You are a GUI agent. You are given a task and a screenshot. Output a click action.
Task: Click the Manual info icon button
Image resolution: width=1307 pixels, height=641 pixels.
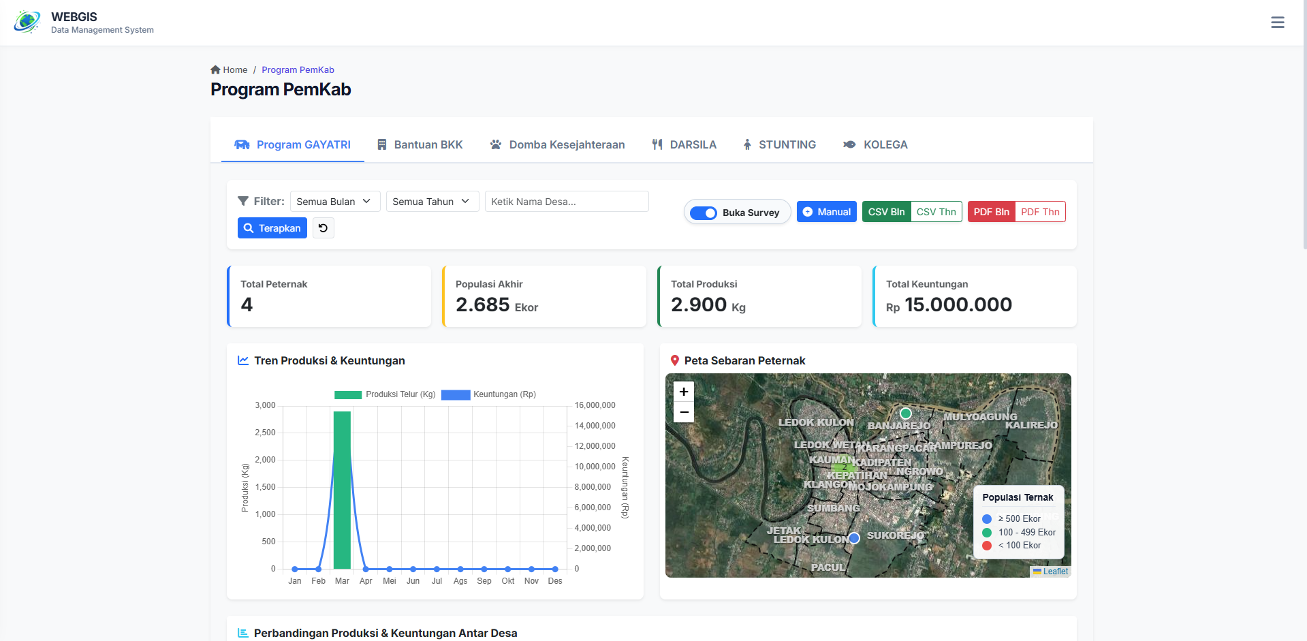808,212
